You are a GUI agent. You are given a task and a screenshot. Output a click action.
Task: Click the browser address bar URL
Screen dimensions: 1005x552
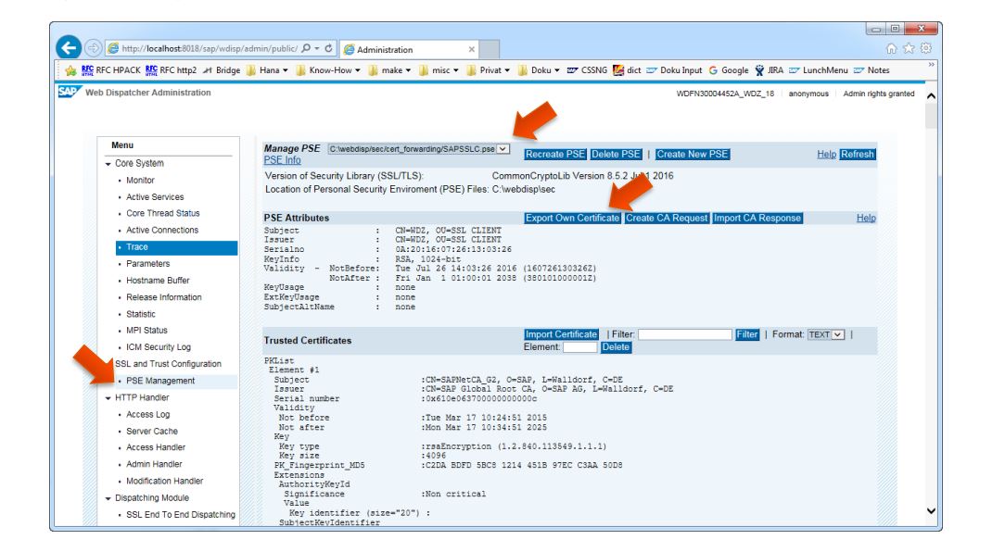[209, 49]
